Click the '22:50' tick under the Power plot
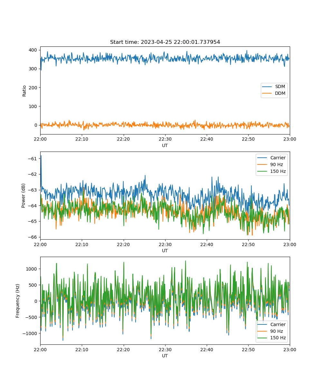Screen dimensions: 322x387 (248, 244)
